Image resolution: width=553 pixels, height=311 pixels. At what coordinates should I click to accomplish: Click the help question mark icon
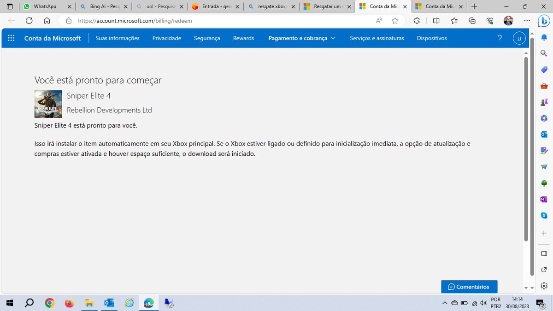(500, 38)
